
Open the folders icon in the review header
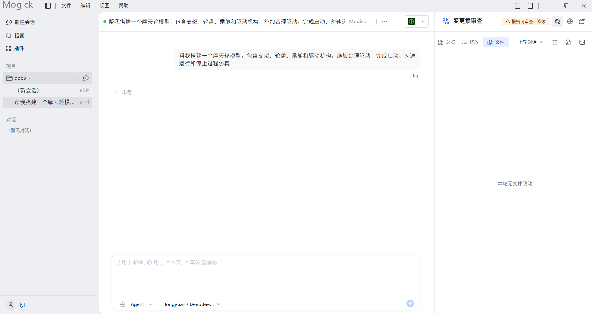pos(582,22)
